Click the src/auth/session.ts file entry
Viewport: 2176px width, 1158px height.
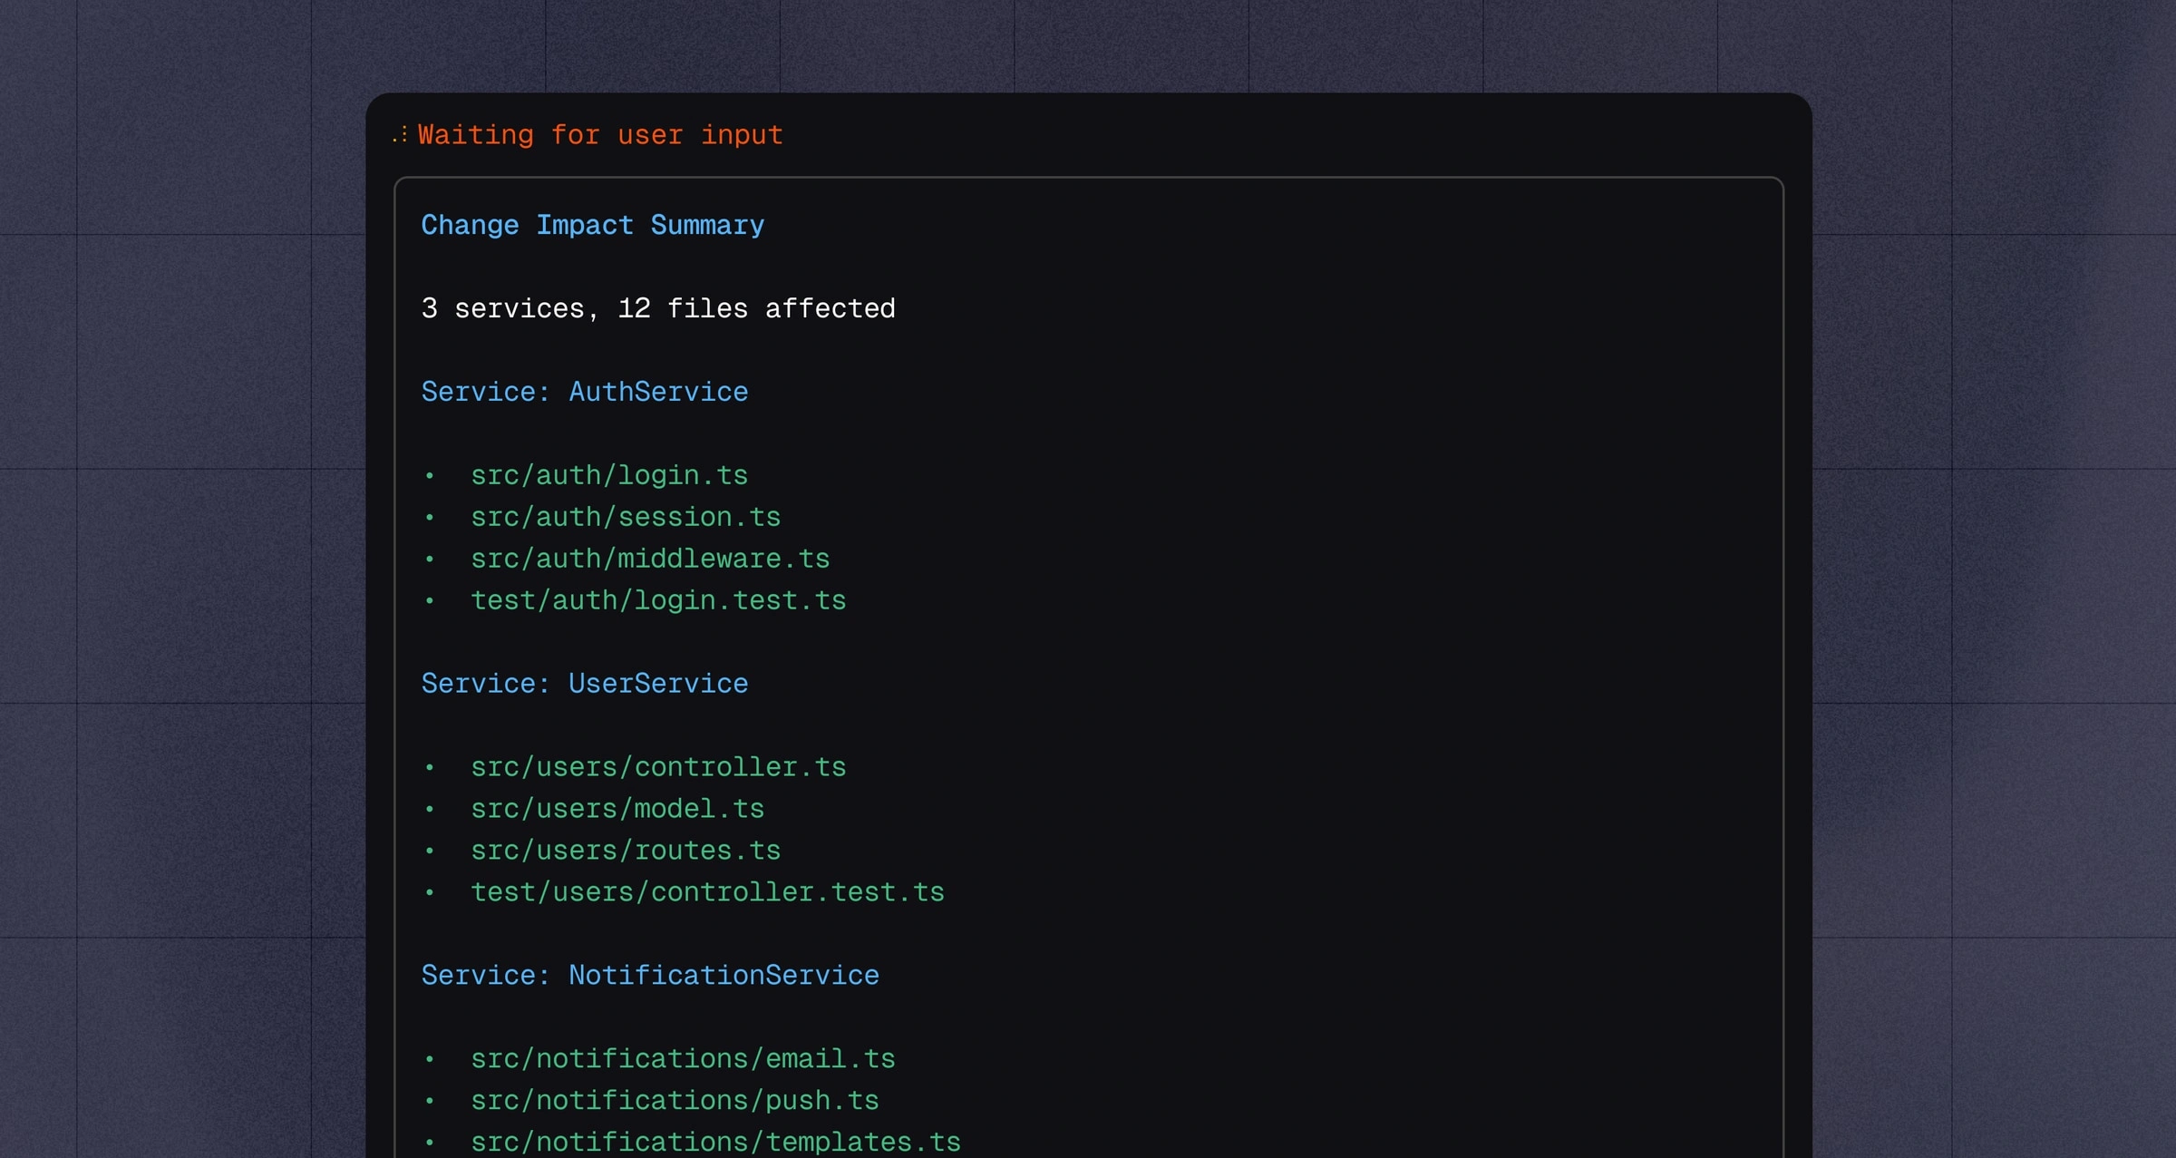point(626,517)
